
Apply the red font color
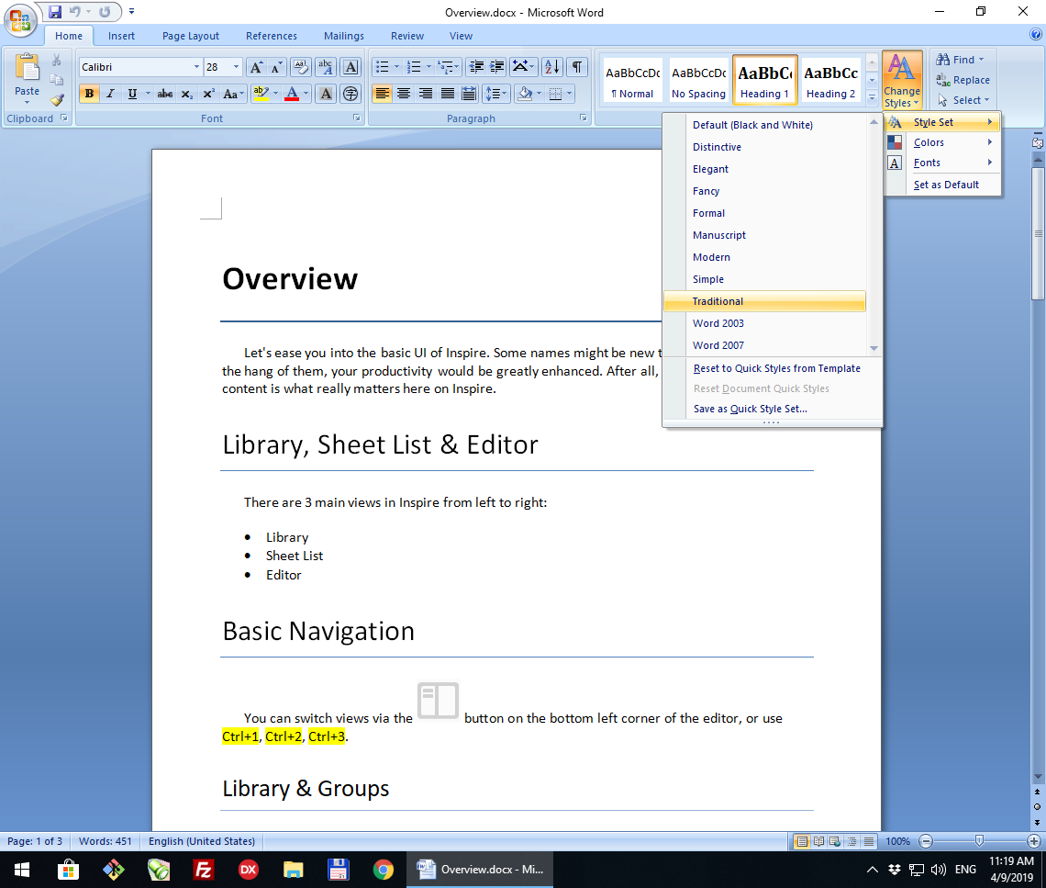click(292, 95)
